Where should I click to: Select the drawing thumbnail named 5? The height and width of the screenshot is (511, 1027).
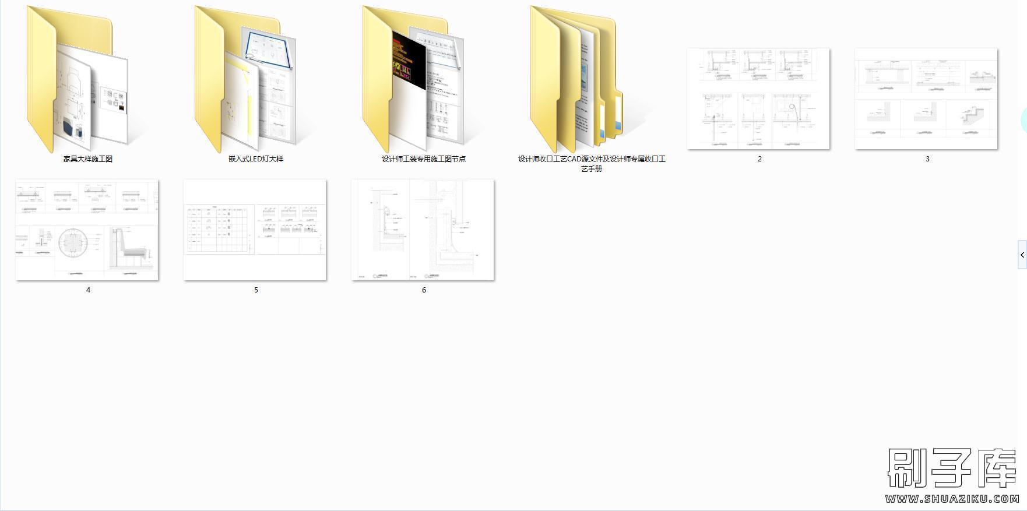tap(255, 230)
